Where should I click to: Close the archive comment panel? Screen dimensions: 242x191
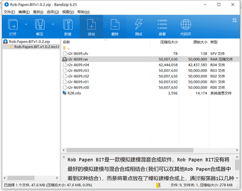(x=64, y=157)
